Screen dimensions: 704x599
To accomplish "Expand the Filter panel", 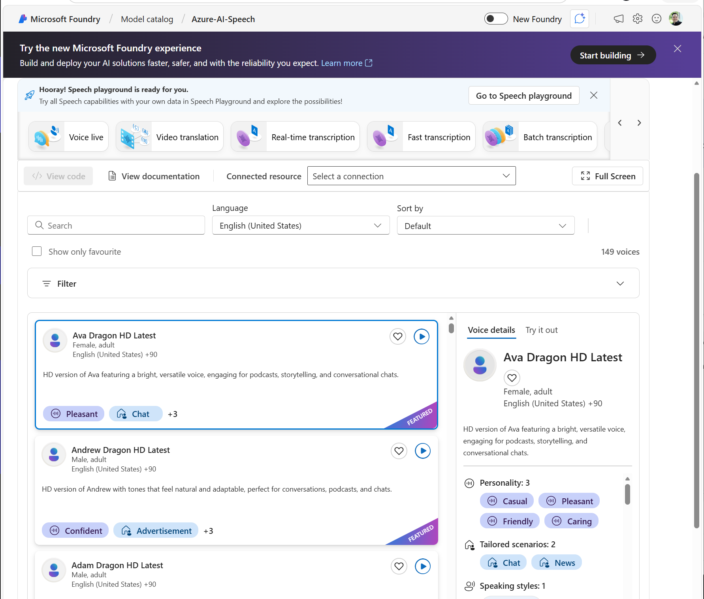I will [333, 283].
